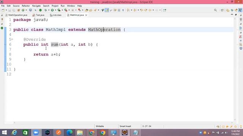
Task: Open the Back history dropdown arrow
Action: coord(153,10)
